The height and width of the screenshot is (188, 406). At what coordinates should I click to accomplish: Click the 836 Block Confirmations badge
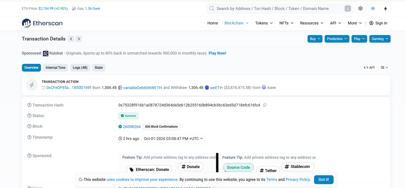(161, 127)
